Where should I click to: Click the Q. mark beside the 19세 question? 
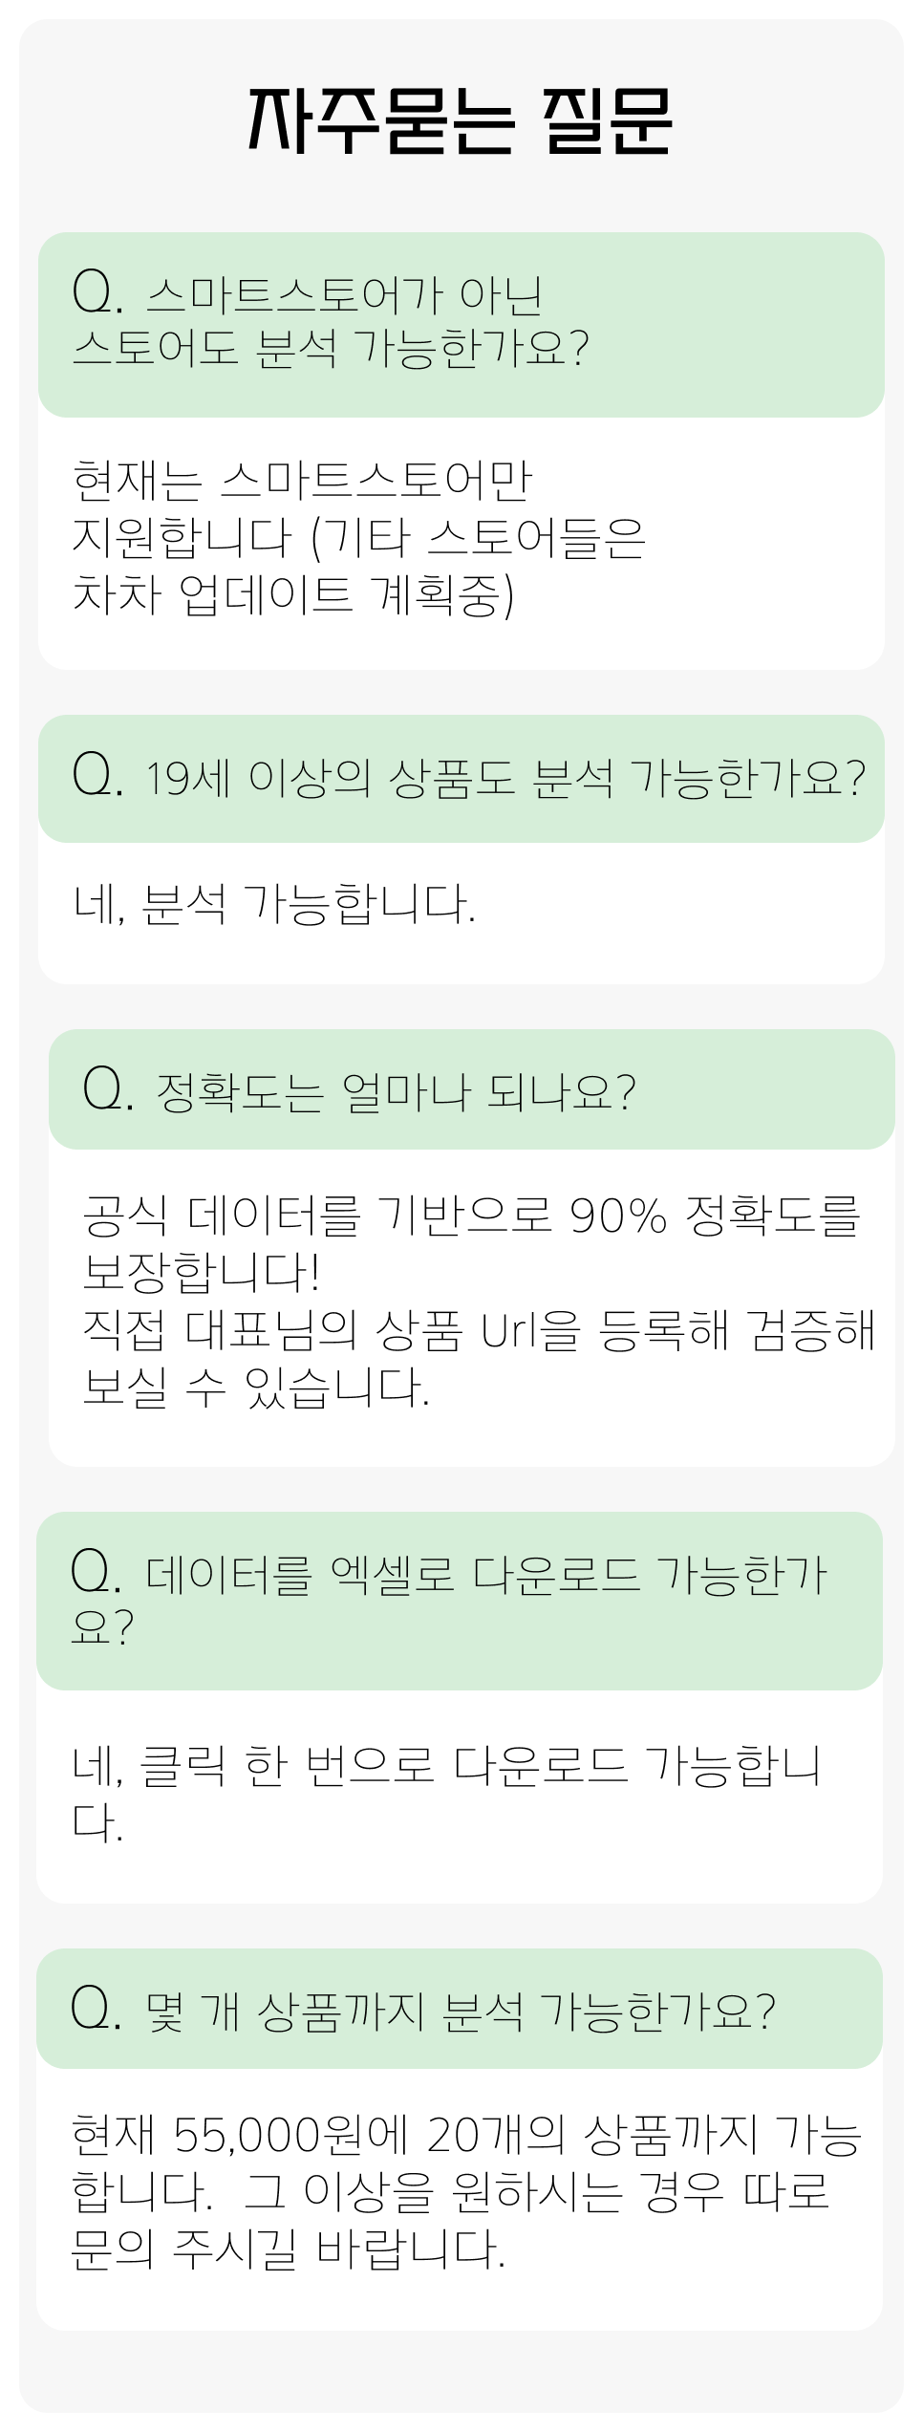(97, 777)
